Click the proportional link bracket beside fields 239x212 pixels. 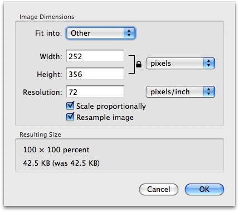point(132,64)
